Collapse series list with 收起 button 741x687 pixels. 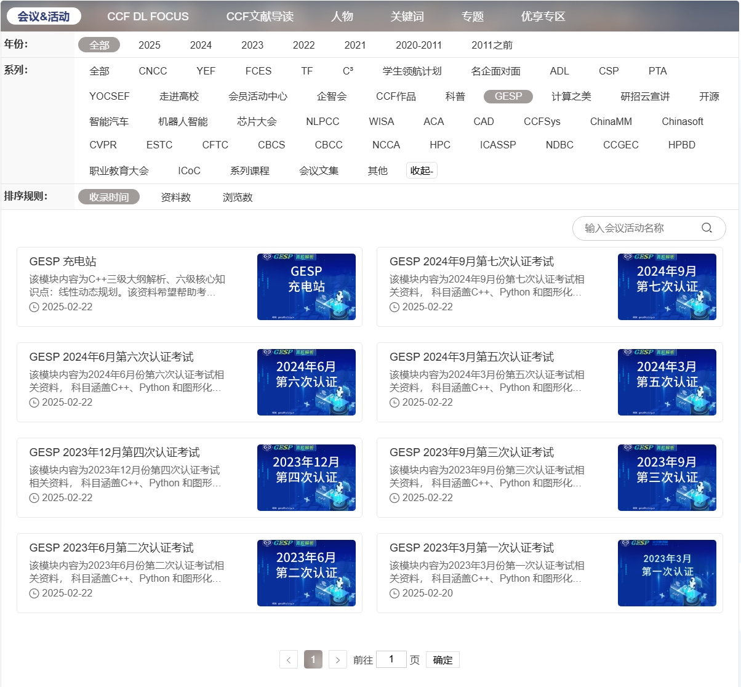coord(422,171)
